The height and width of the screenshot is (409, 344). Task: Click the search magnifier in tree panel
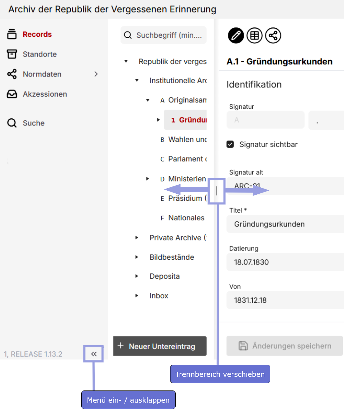[128, 35]
